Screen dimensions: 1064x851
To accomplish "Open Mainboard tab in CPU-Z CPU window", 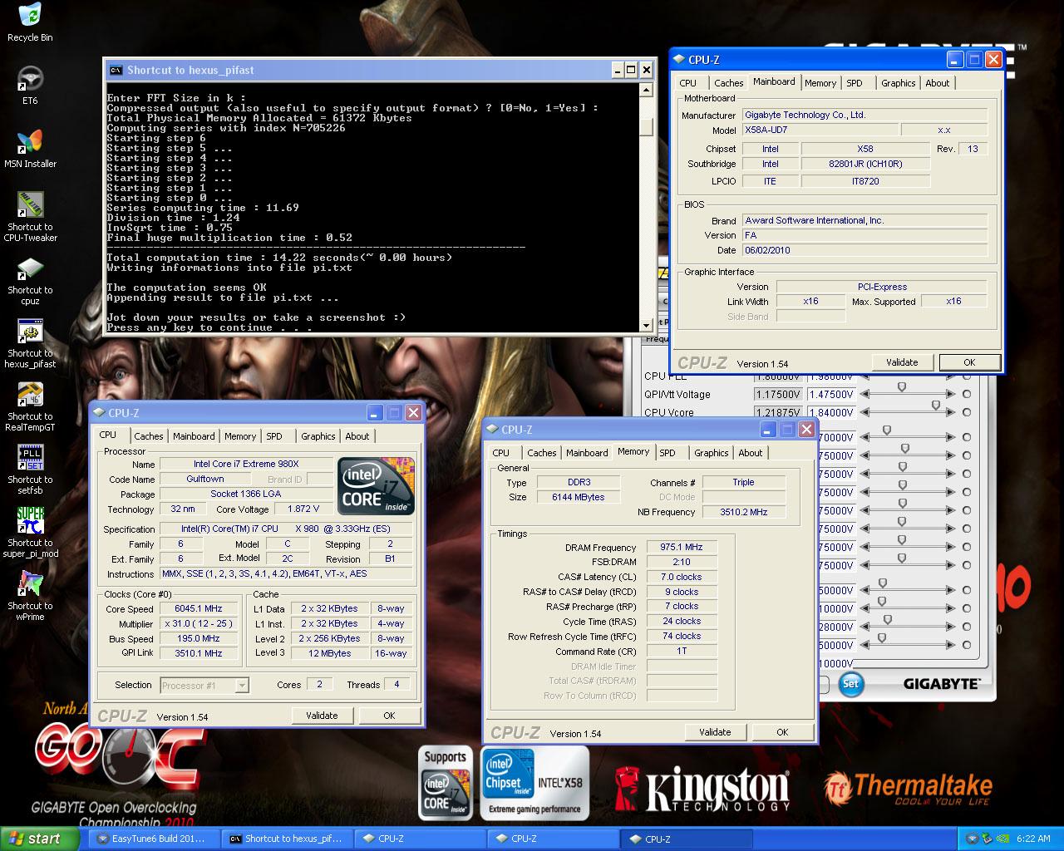I will (x=194, y=436).
